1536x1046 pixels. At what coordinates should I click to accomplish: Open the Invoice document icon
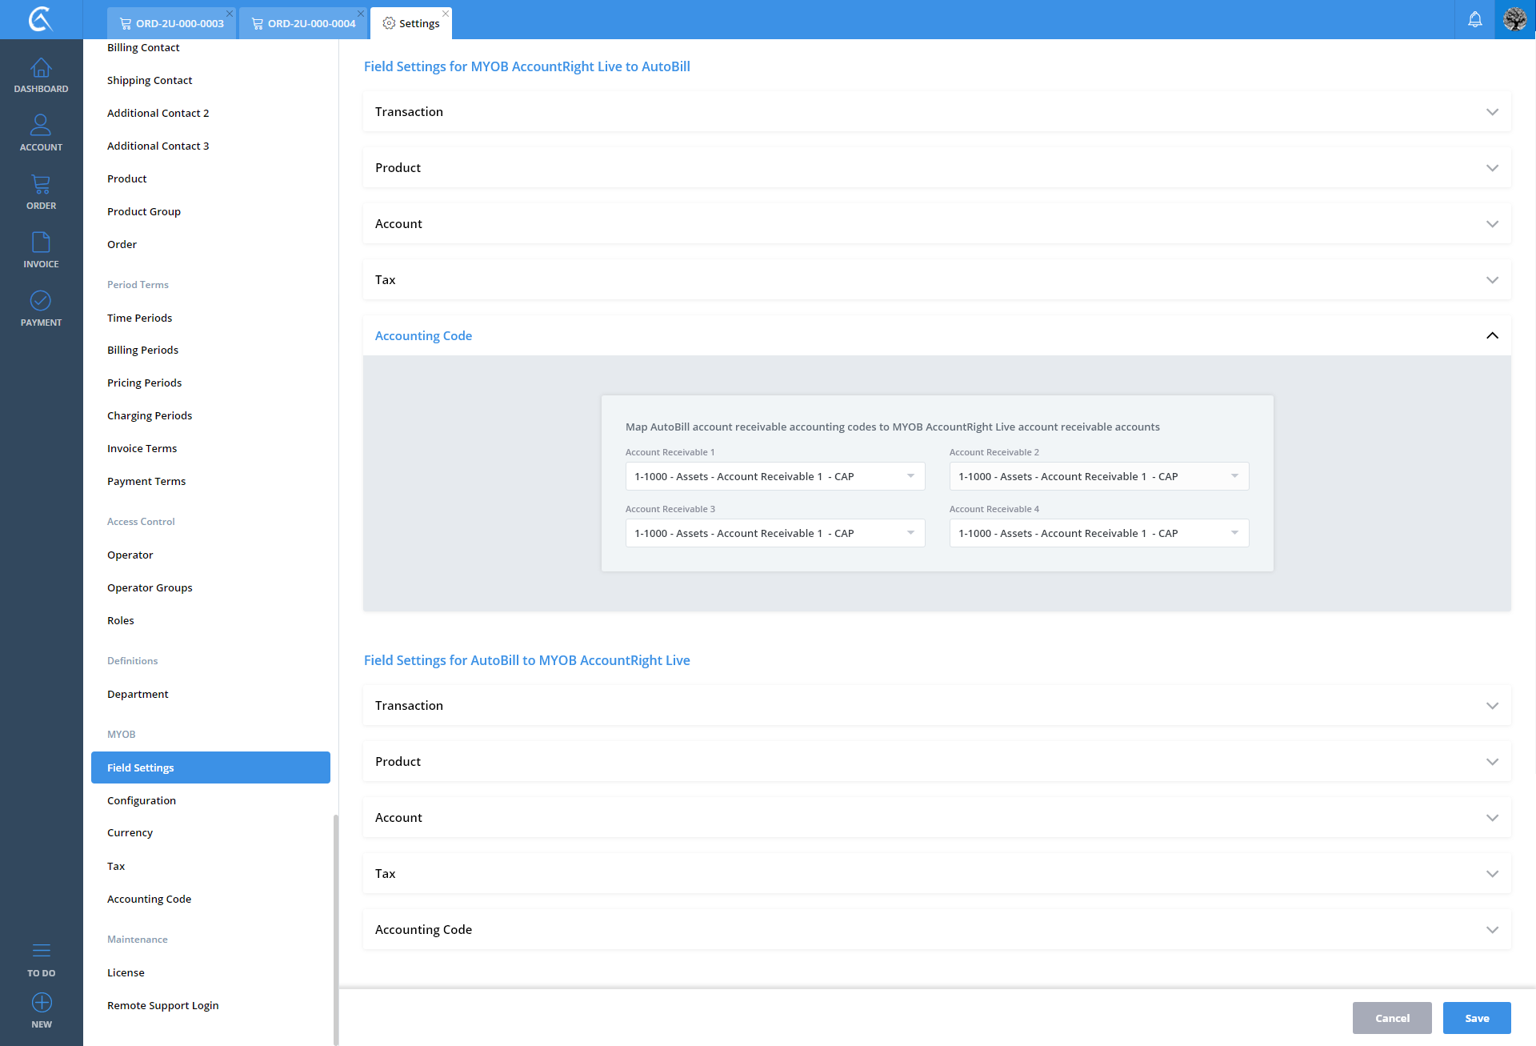41,242
